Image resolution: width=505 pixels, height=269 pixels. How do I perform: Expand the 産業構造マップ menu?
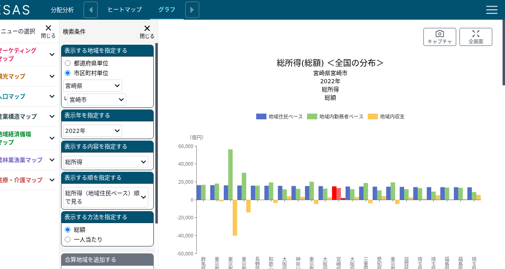click(x=28, y=116)
